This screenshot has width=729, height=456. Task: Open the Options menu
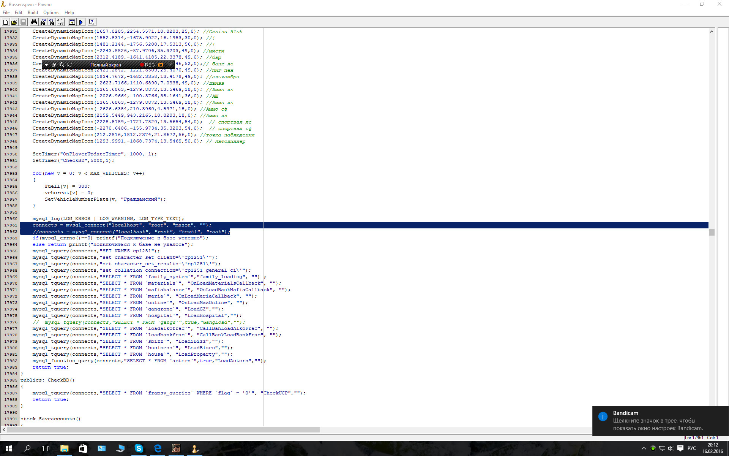click(x=51, y=13)
